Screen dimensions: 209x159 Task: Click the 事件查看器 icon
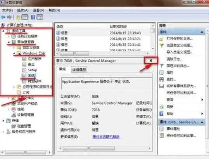click(x=14, y=42)
